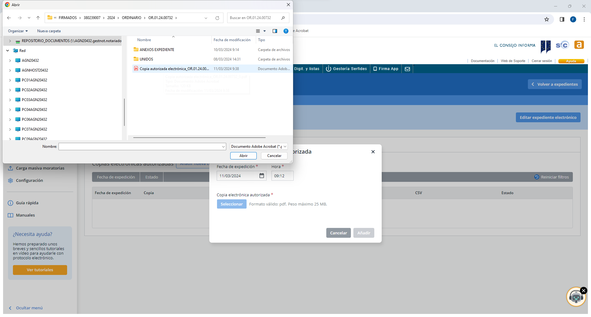The image size is (591, 317).
Task: Open the mail envelope icon
Action: [x=407, y=69]
